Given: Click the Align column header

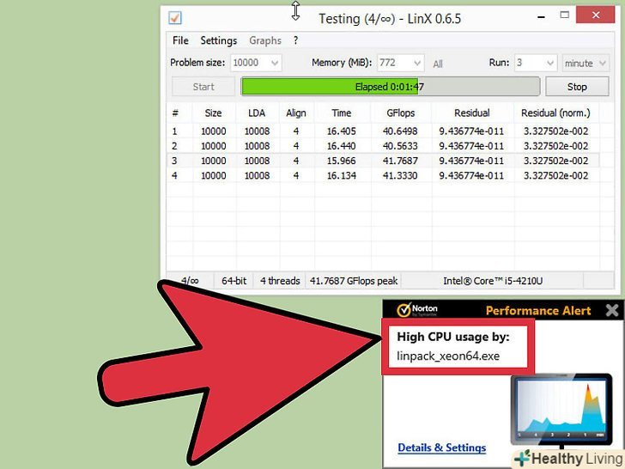Looking at the screenshot, I should click(x=295, y=113).
